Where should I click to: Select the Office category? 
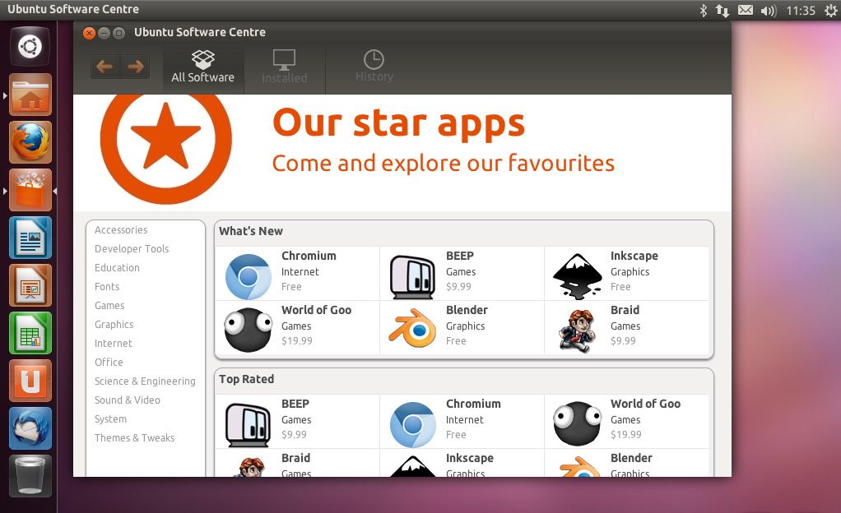point(109,363)
